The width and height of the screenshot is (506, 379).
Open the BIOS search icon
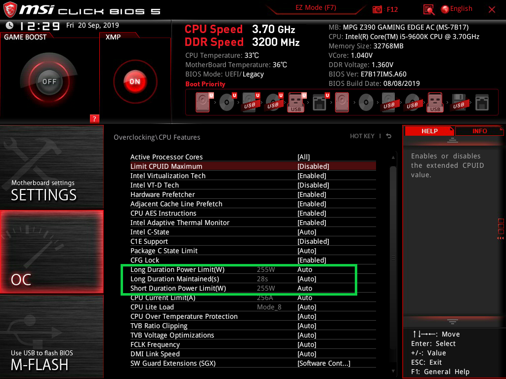click(x=428, y=10)
